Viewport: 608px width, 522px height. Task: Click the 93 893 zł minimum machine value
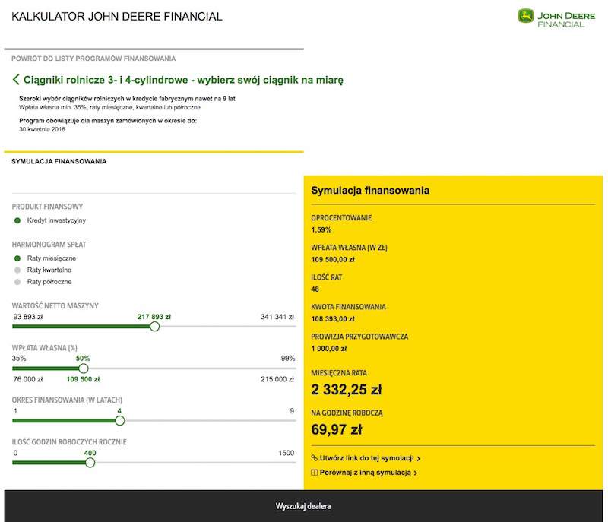(28, 317)
